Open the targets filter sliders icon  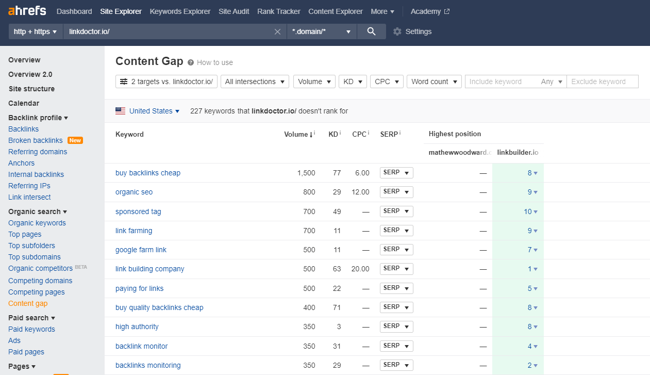[x=124, y=81]
